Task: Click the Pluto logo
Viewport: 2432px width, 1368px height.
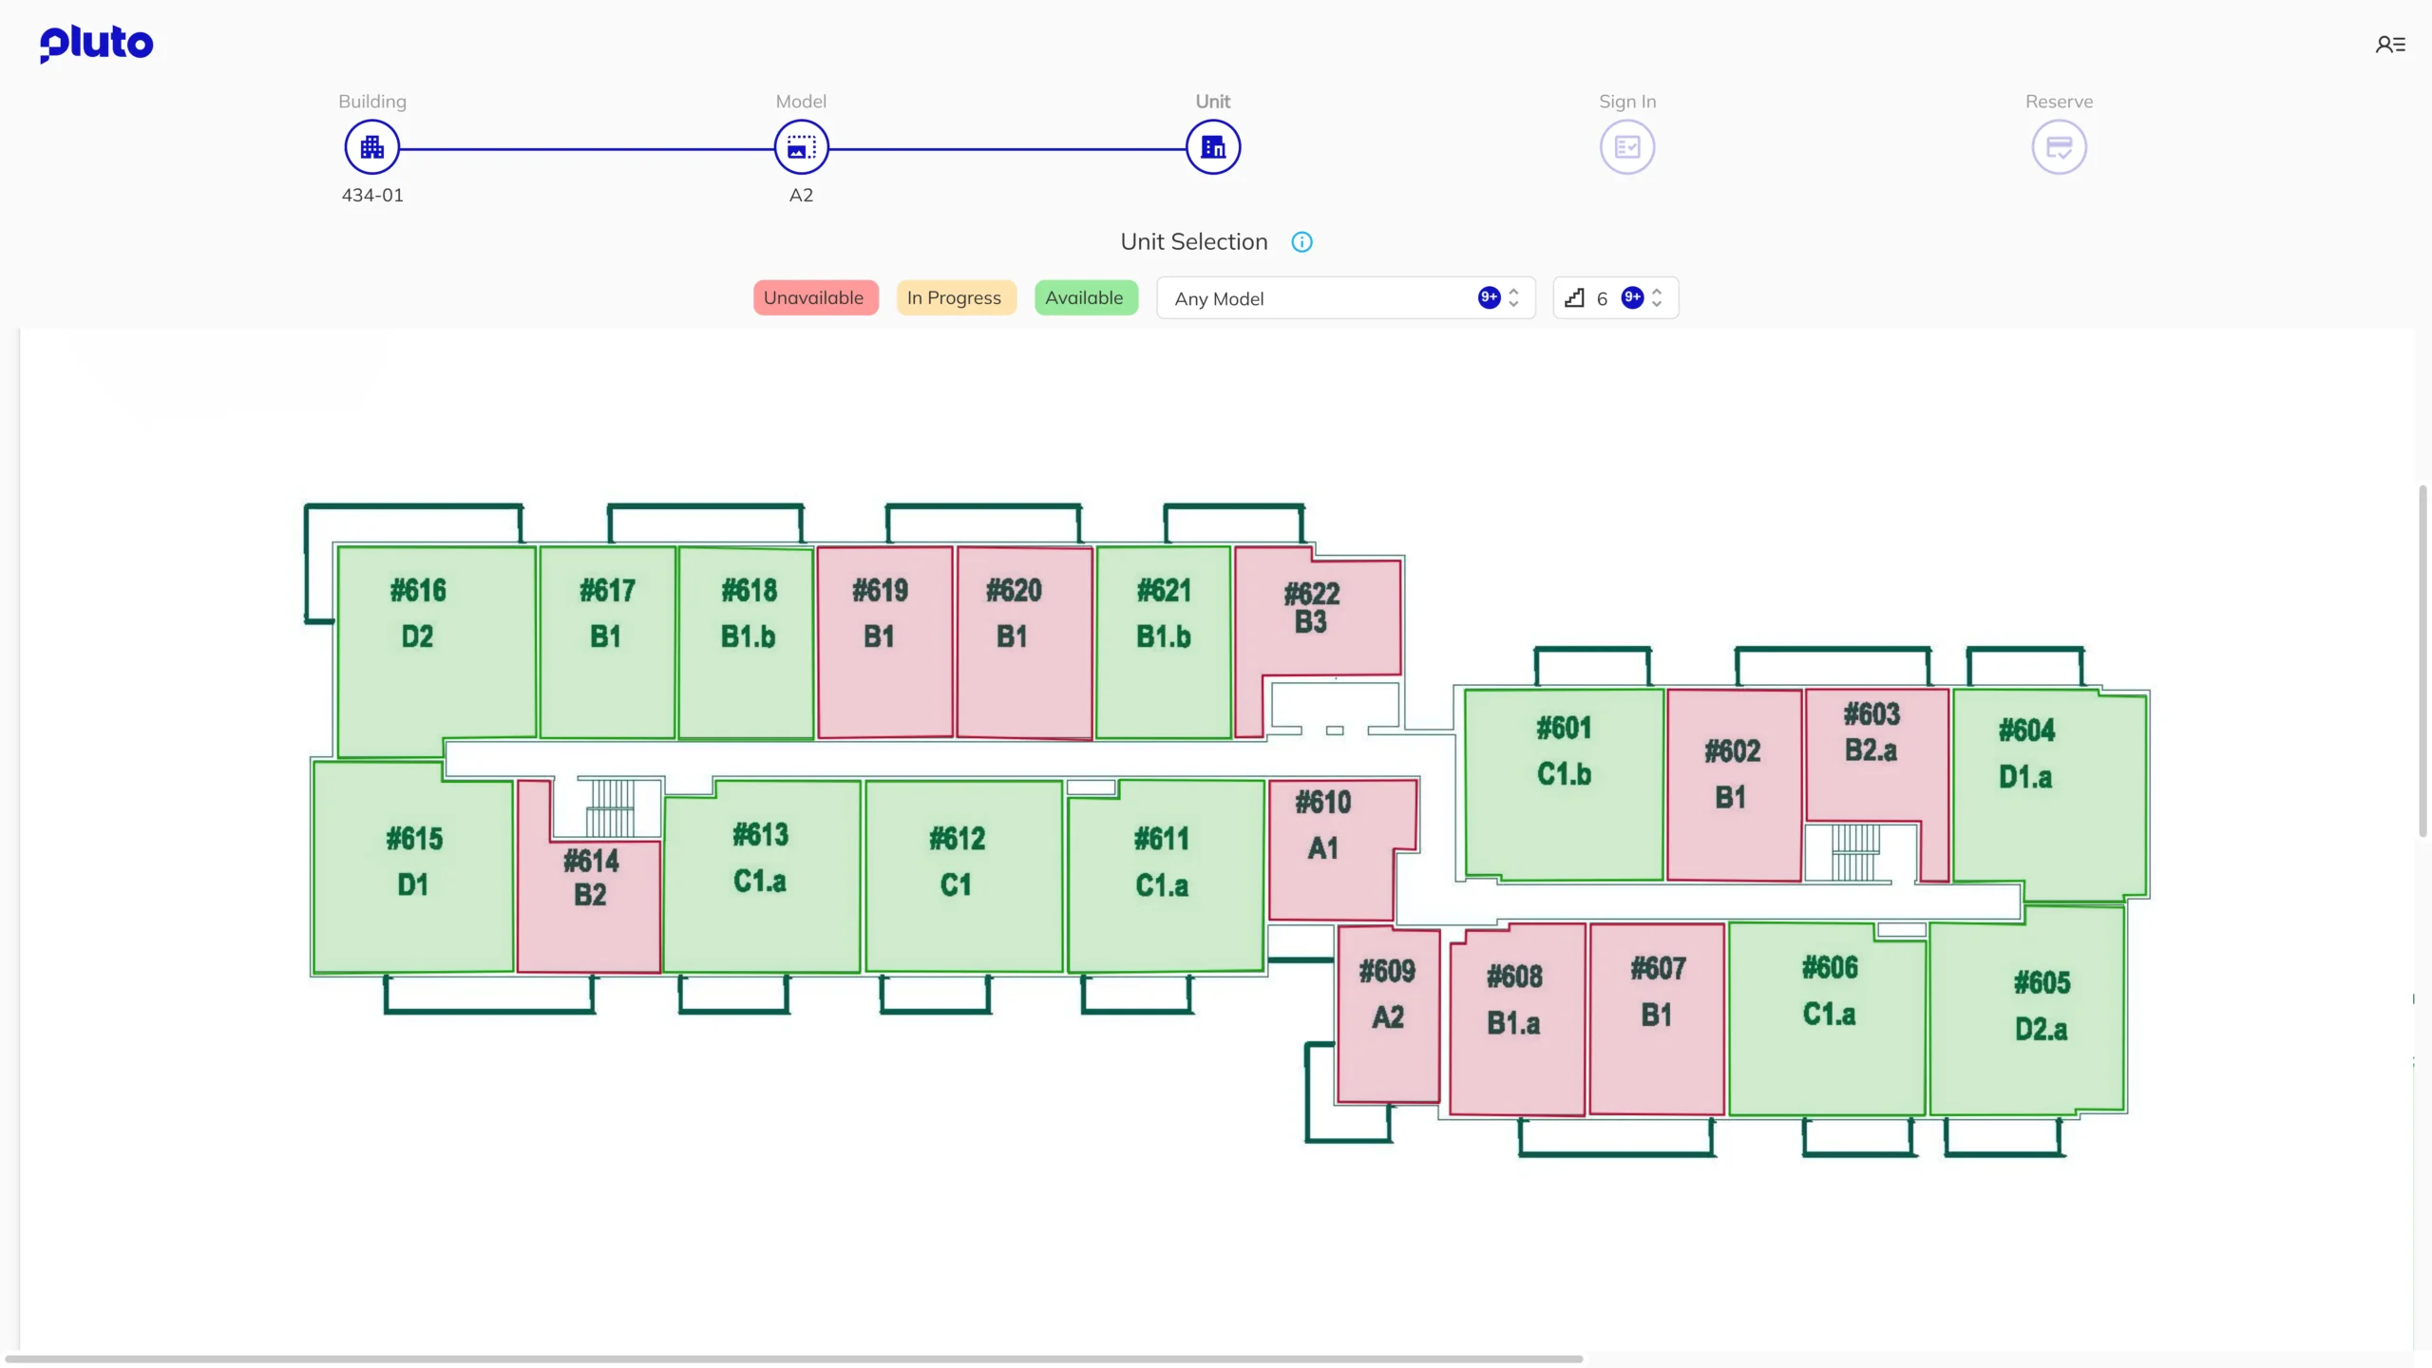Action: pos(95,44)
